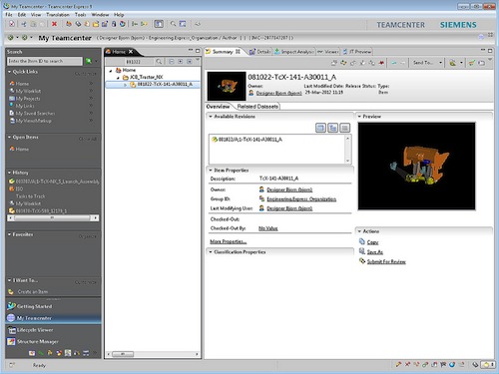Click the first view-style button in Available Revisions
Screen dimensions: 499x374
pos(320,128)
